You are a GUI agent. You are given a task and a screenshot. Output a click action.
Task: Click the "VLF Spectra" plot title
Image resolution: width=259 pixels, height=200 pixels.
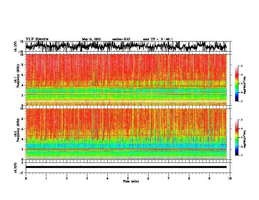37,39
